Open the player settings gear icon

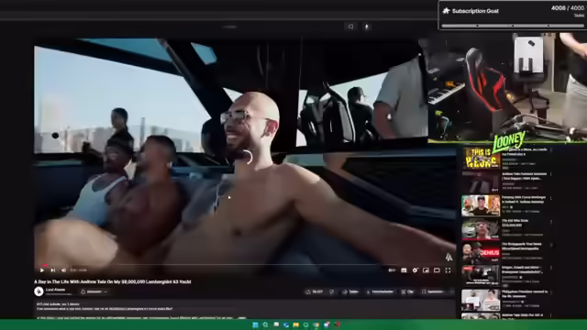[x=415, y=270]
